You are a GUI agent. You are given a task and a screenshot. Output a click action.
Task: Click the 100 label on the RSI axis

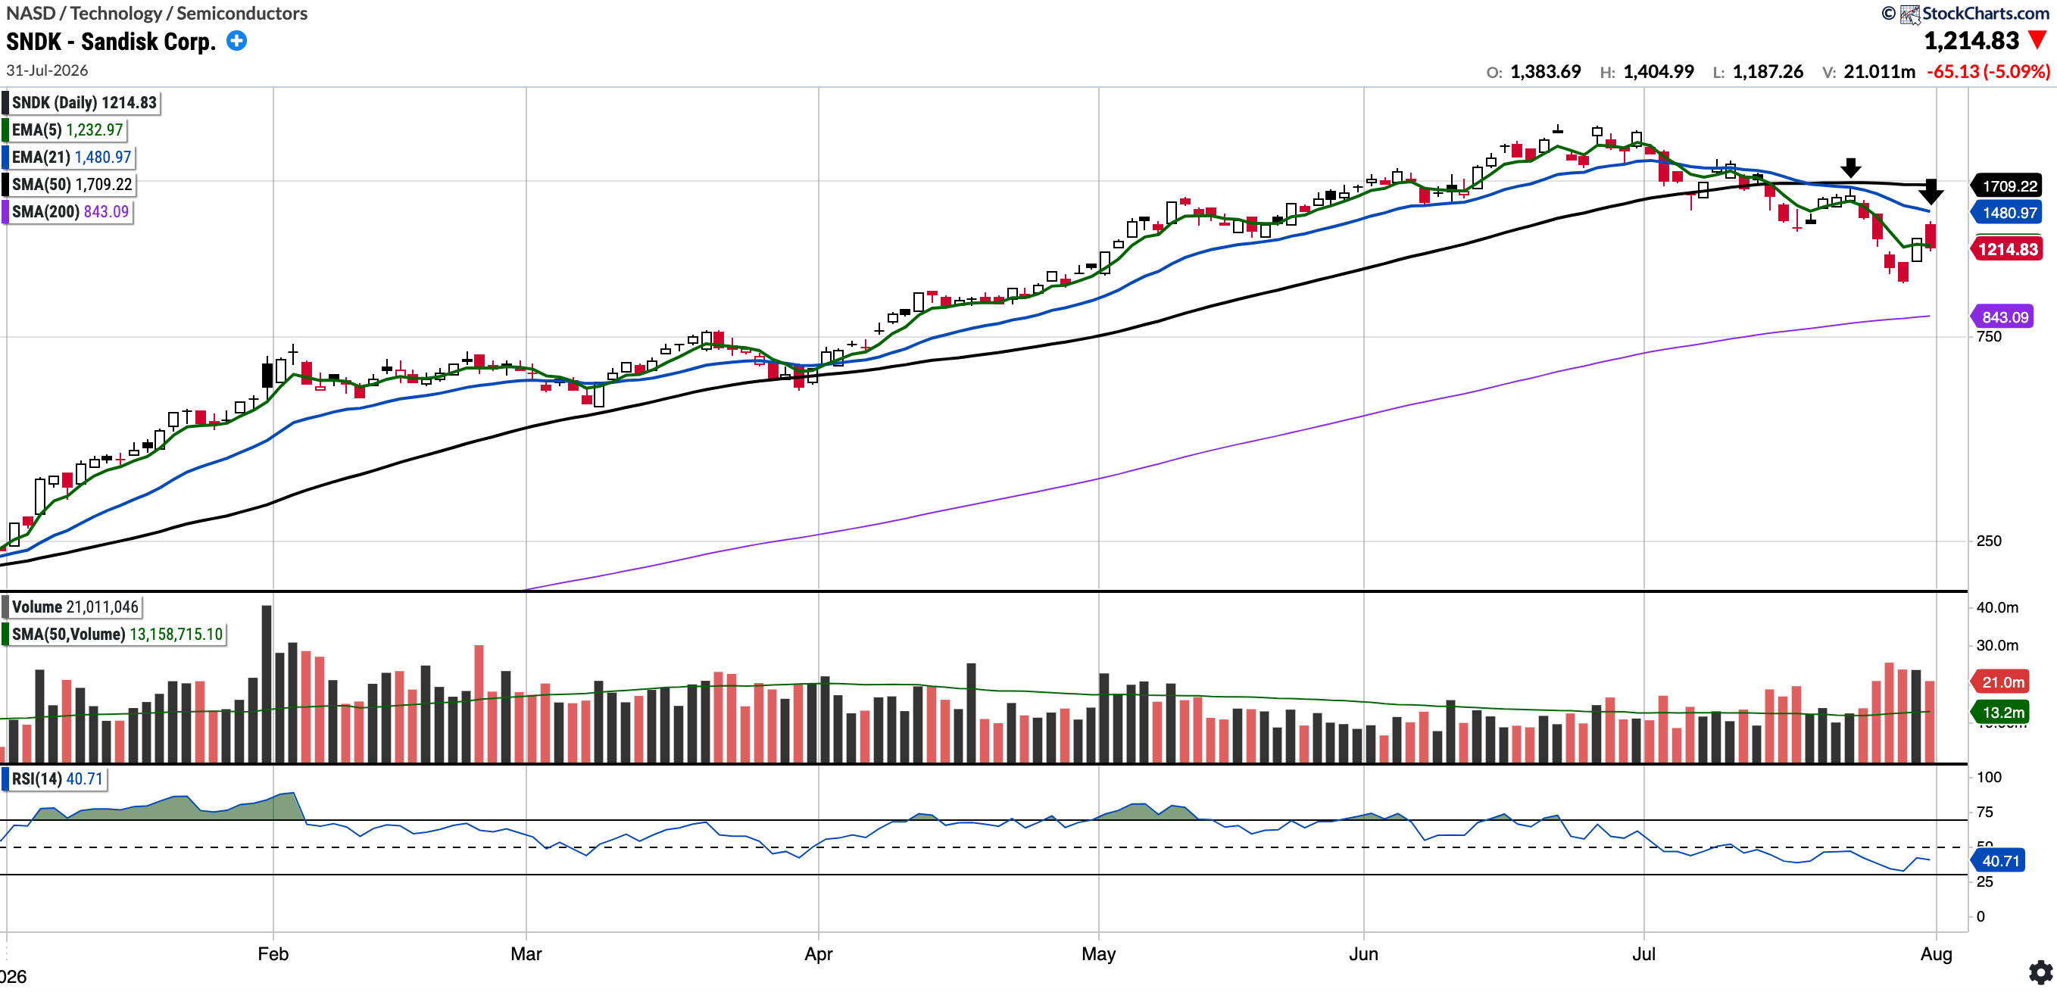[1989, 776]
